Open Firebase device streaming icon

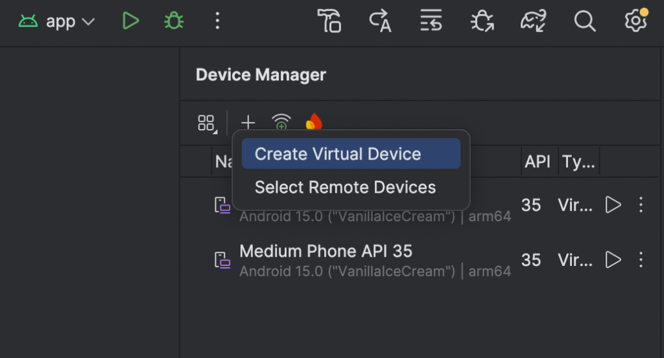(314, 122)
